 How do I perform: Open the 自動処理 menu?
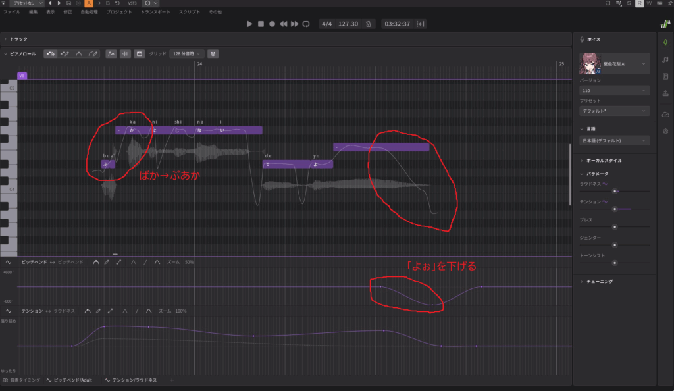click(x=89, y=12)
